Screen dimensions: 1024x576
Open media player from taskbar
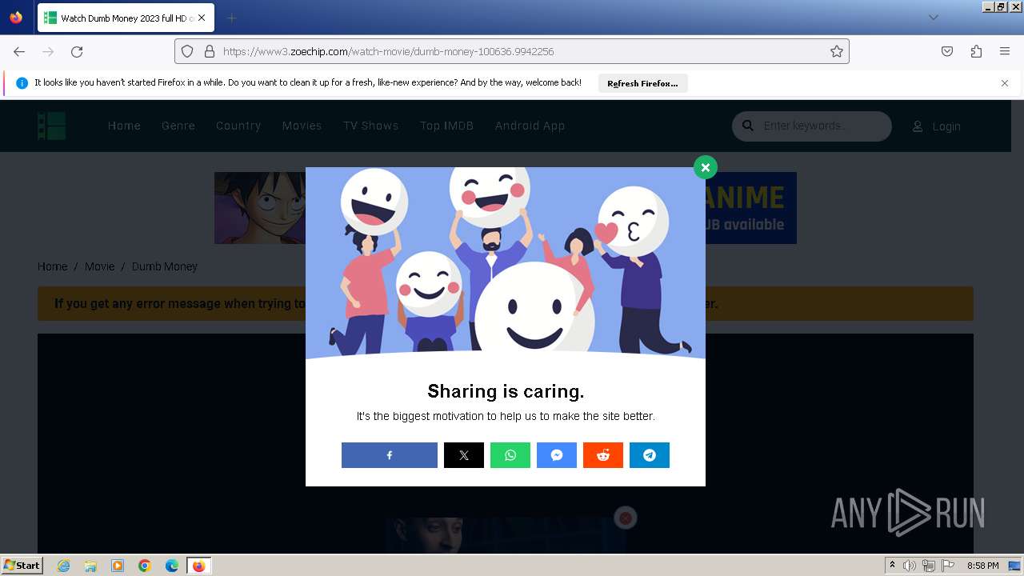point(118,566)
